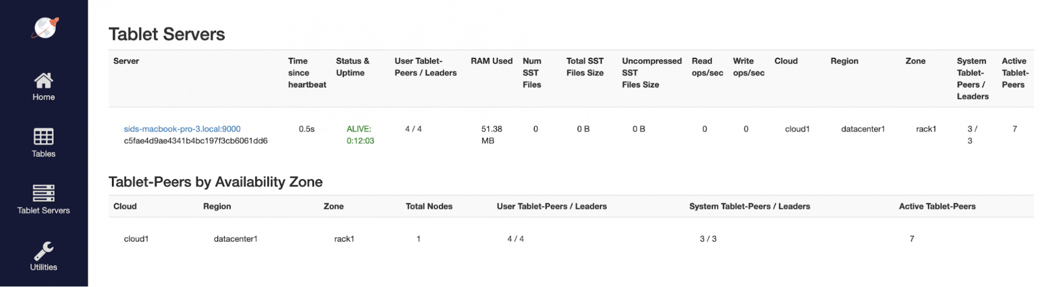This screenshot has width=1041, height=287.
Task: Click the Total Nodes column header
Action: [x=428, y=207]
